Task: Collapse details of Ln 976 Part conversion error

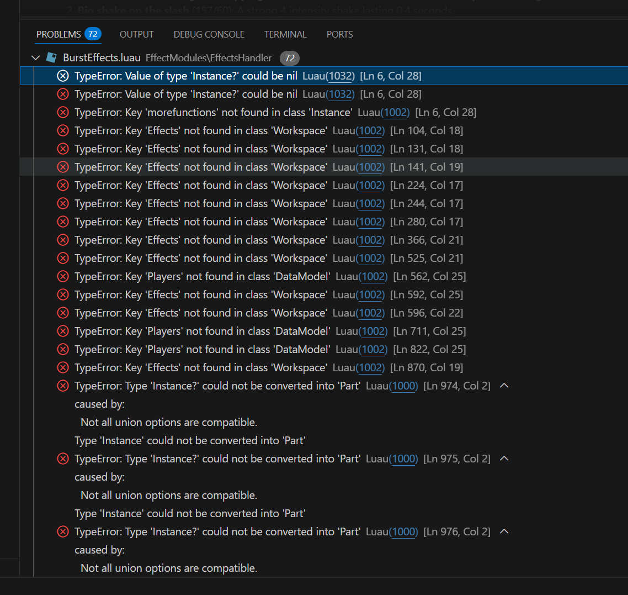Action: coord(504,531)
